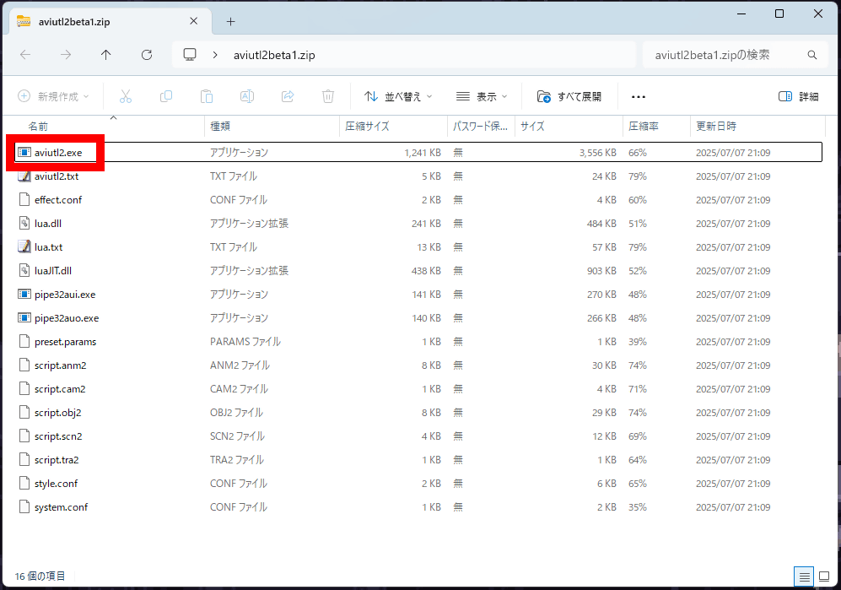Click the Share icon in toolbar
Screen dimensions: 841x590
(x=288, y=96)
